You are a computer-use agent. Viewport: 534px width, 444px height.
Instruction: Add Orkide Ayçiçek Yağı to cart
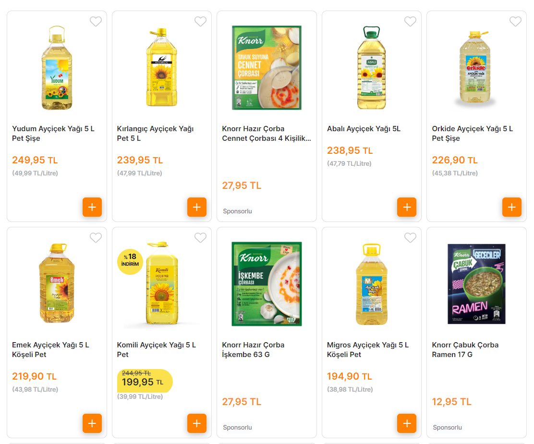coord(512,207)
